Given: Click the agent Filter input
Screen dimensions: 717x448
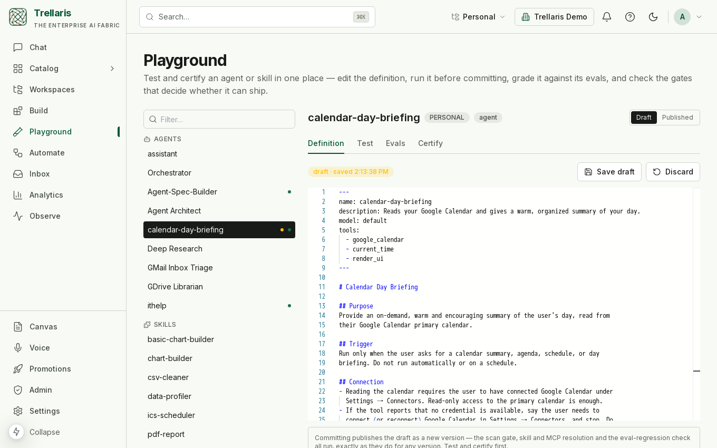Looking at the screenshot, I should point(219,119).
